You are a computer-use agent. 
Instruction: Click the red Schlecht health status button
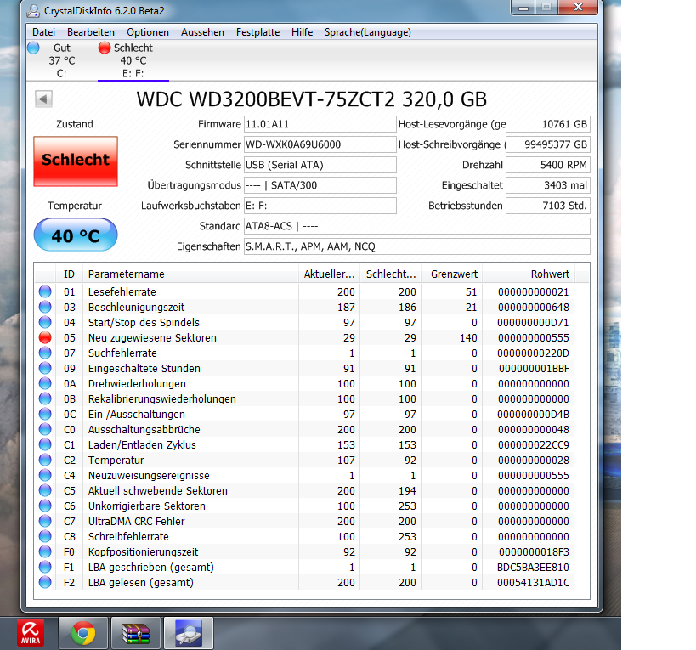[76, 161]
